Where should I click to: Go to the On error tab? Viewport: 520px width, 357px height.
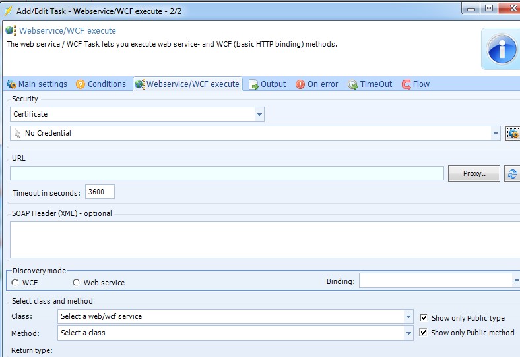coord(317,84)
